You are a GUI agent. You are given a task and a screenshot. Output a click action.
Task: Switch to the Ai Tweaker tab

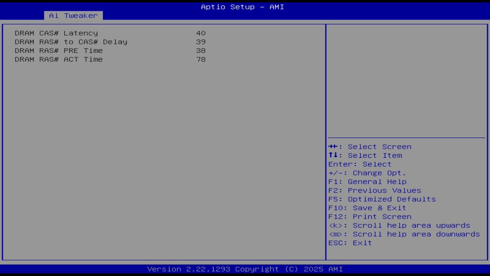coord(73,15)
